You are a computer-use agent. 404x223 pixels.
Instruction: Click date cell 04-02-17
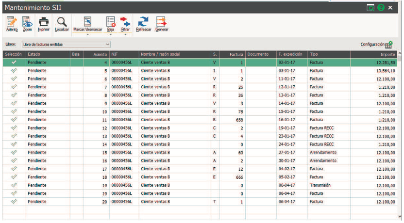[x=292, y=169]
